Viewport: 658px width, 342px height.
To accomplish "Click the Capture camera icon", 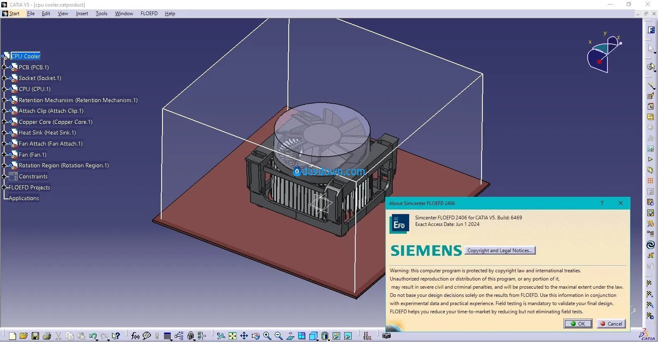I will coord(387,336).
